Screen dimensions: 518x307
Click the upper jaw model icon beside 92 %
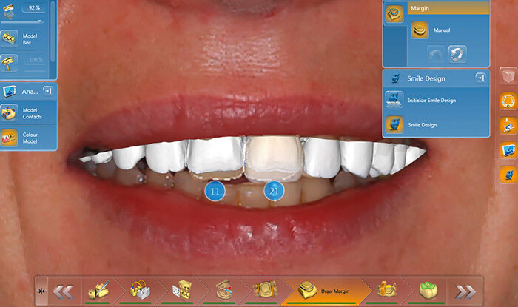click(x=9, y=11)
